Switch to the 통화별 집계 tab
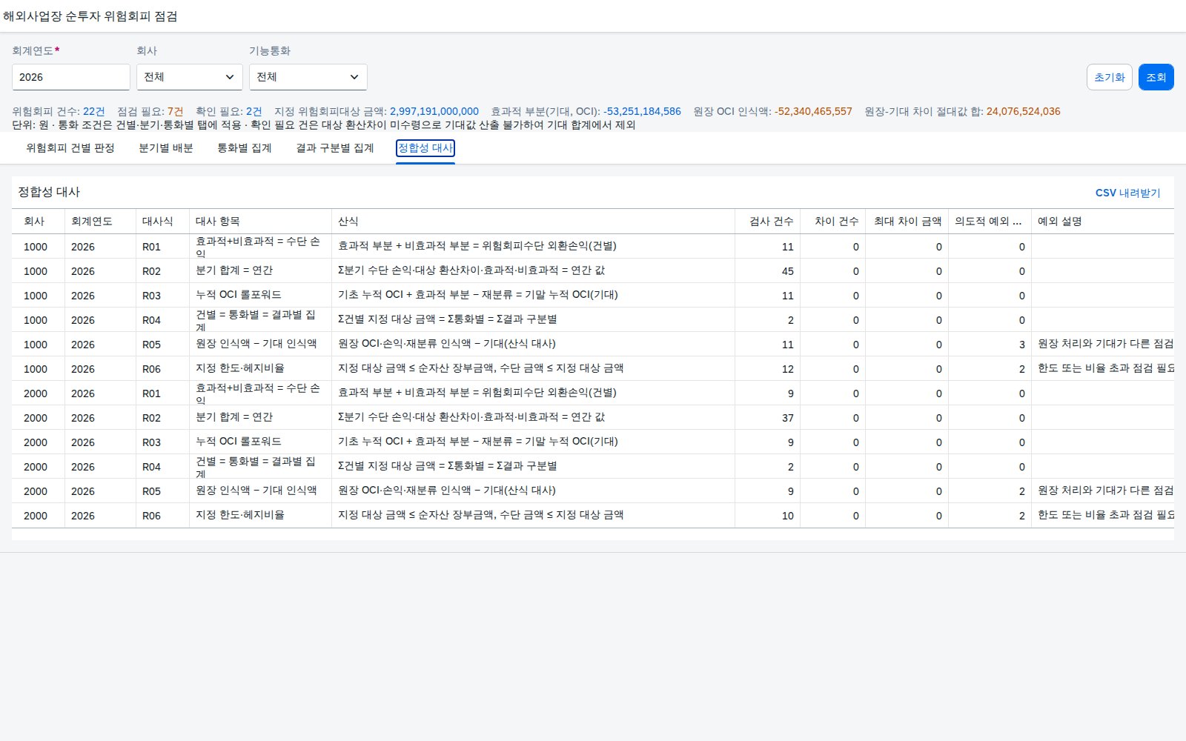This screenshot has height=741, width=1186. click(245, 148)
